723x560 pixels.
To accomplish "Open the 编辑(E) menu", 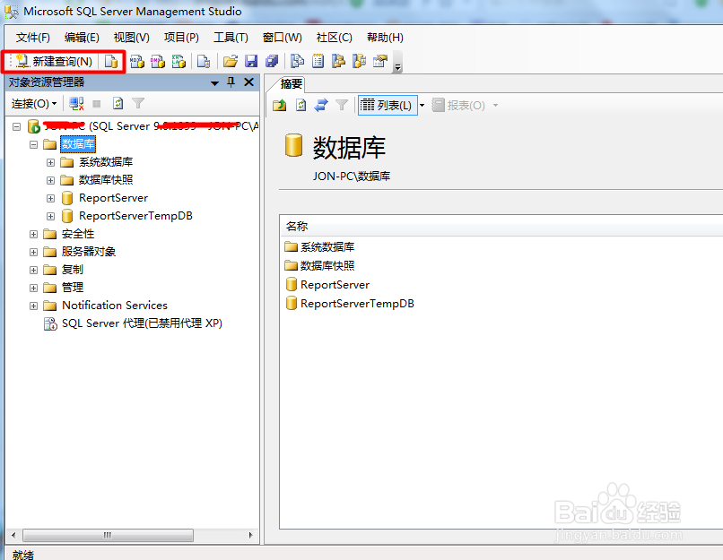I will pyautogui.click(x=82, y=38).
